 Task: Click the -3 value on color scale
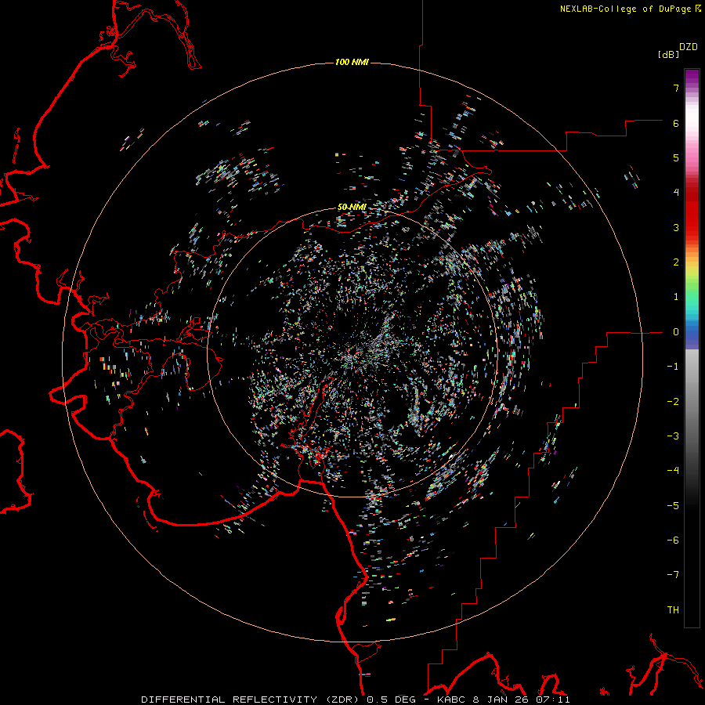673,436
